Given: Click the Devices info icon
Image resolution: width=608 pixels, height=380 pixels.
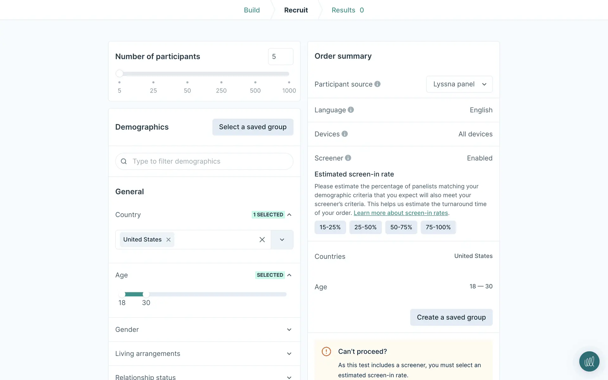Looking at the screenshot, I should point(345,134).
